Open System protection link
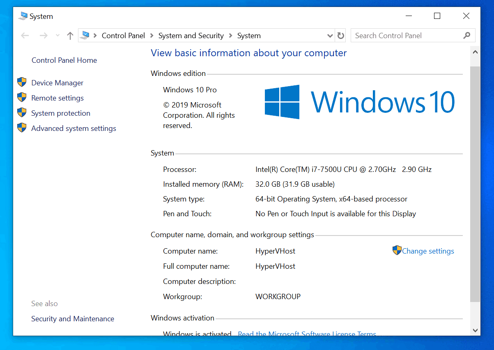Viewport: 494px width, 350px height. [x=61, y=113]
